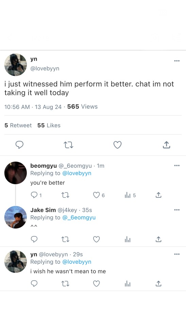View the 5 Retweet list
This screenshot has width=186, height=328.
tap(18, 125)
